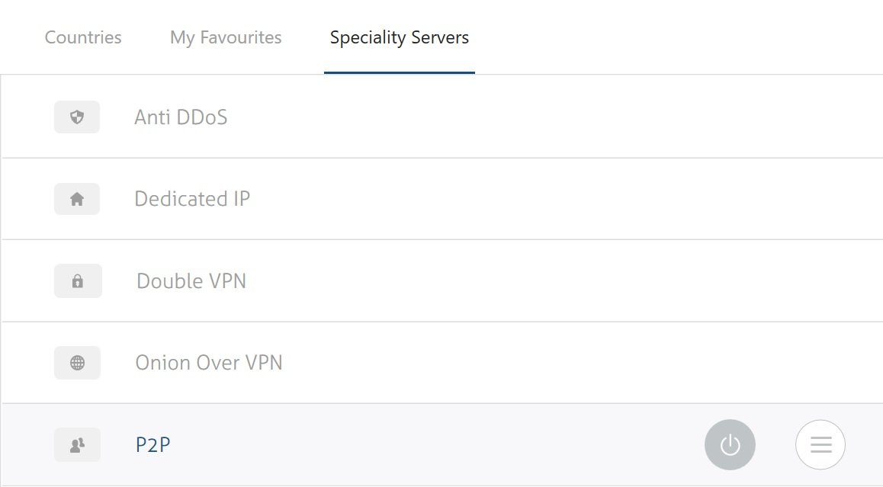This screenshot has width=883, height=487.
Task: Select the Speciality Servers tab
Action: pos(400,37)
